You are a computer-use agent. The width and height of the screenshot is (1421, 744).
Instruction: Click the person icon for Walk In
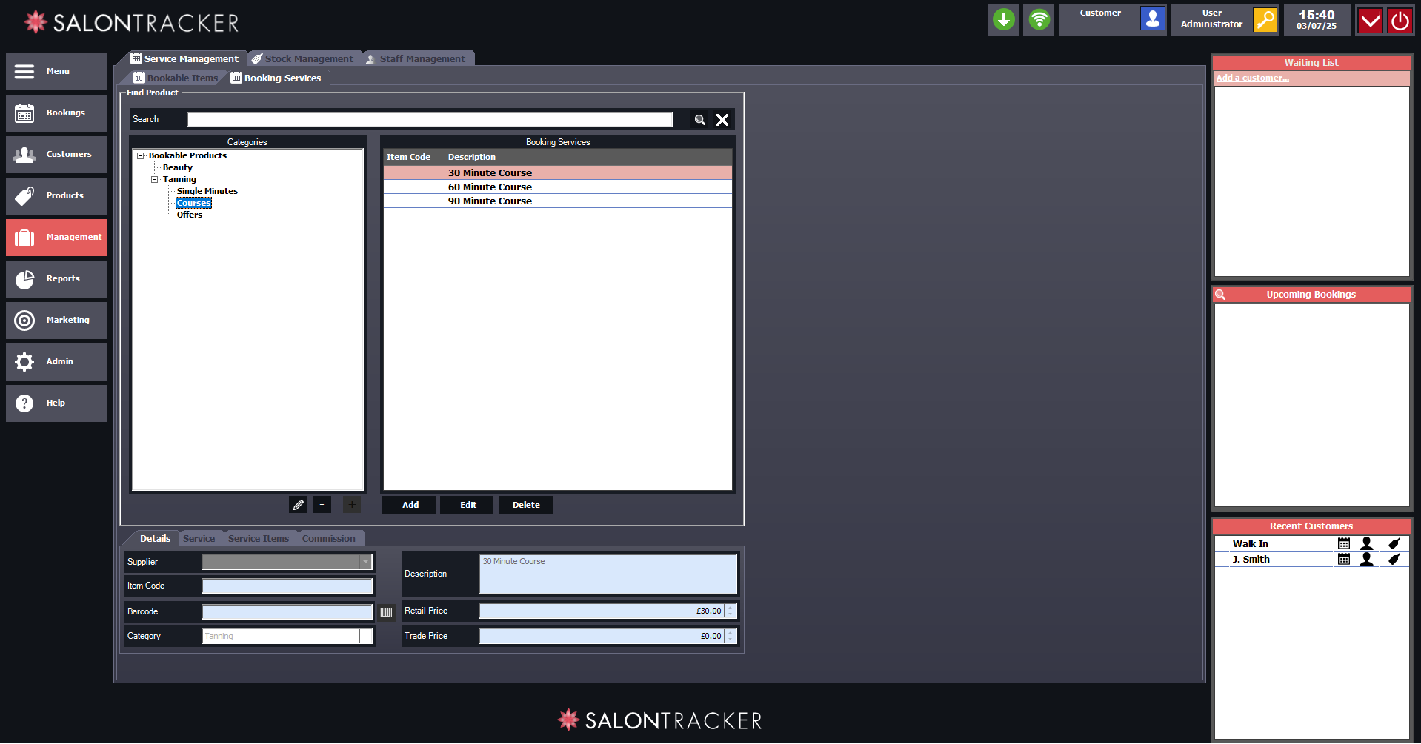click(x=1367, y=544)
